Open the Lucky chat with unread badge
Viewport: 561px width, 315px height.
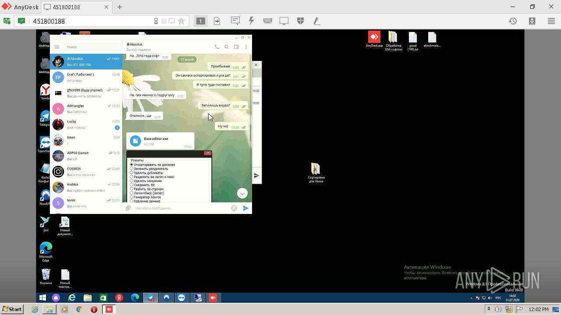coord(86,125)
